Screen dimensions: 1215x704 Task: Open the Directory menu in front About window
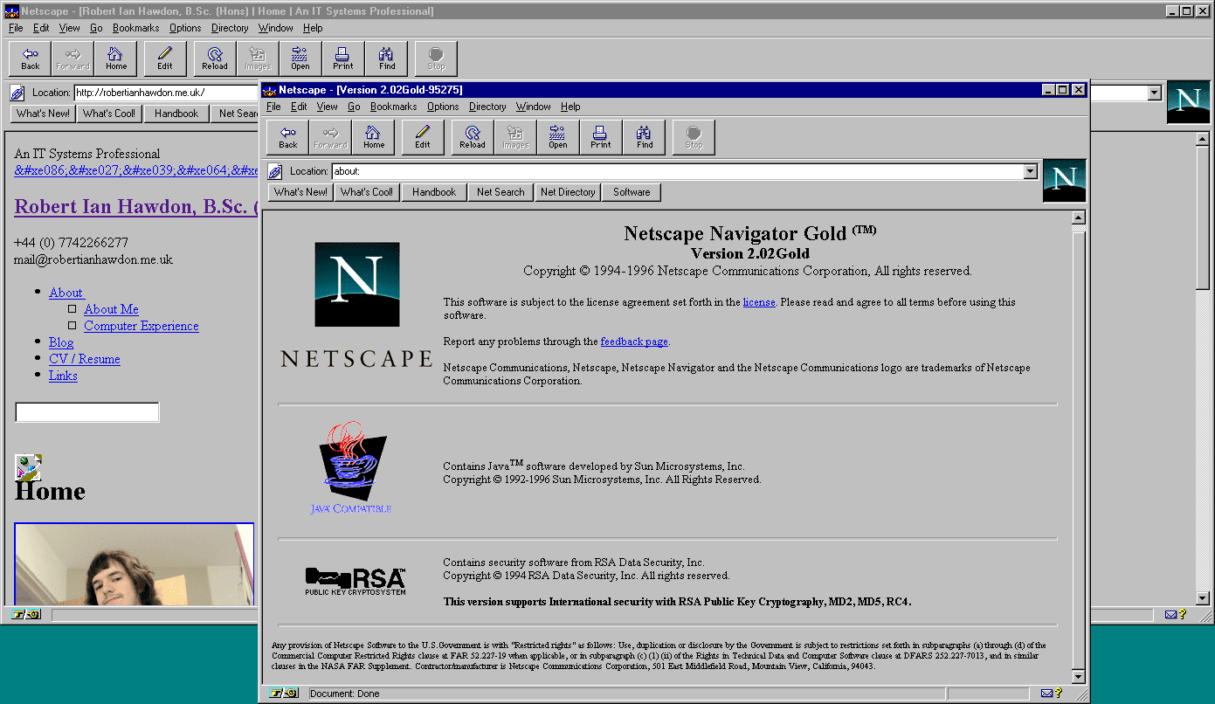tap(487, 107)
